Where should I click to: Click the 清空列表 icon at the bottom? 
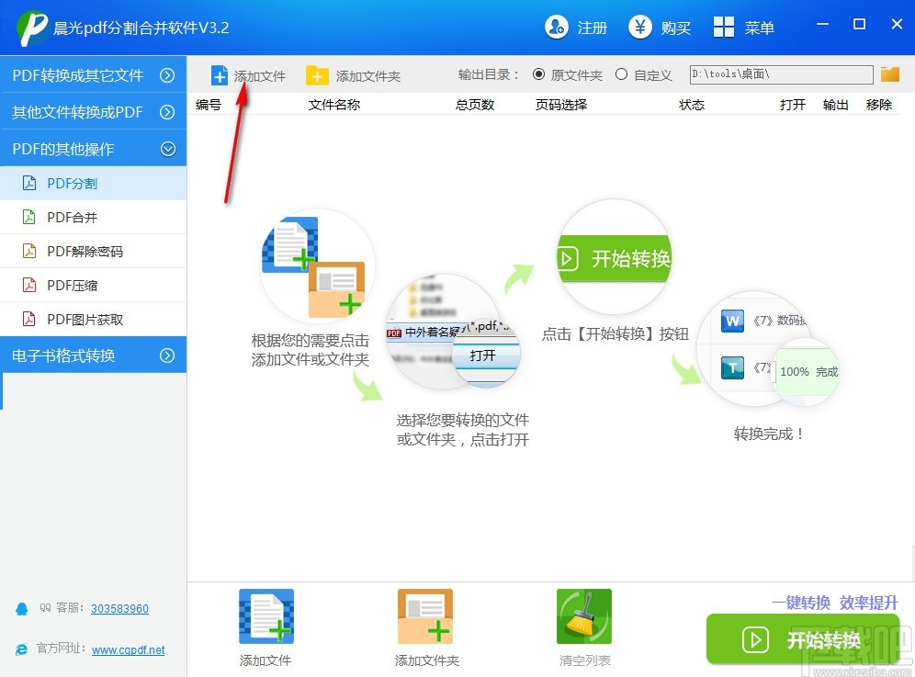click(x=584, y=615)
